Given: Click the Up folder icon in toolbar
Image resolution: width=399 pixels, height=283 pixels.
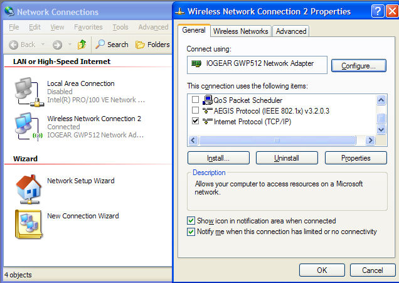Looking at the screenshot, I should coord(82,45).
